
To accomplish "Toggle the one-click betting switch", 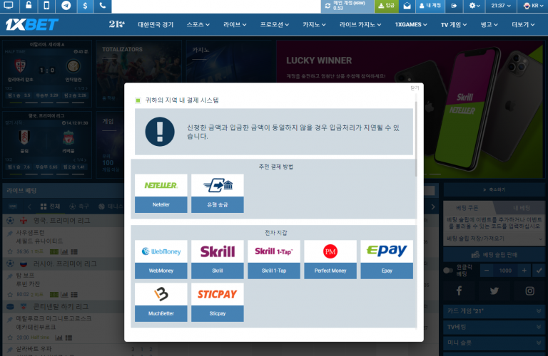I will coord(449,271).
